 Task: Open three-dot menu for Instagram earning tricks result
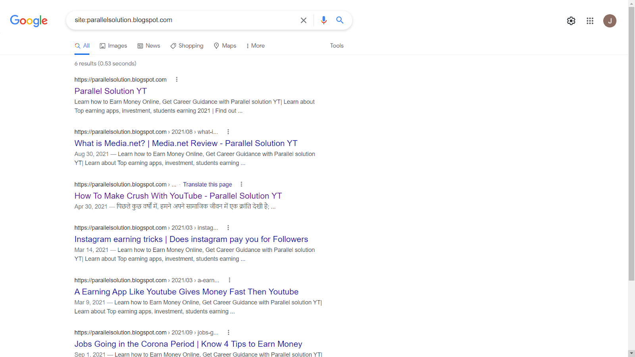coord(228,228)
